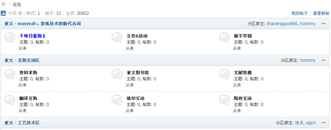Open the forum statistics chart icon

coord(3,13)
